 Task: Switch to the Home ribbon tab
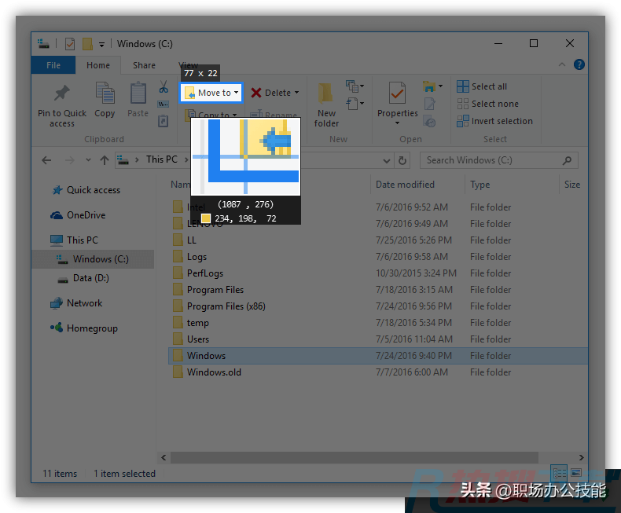tap(98, 65)
